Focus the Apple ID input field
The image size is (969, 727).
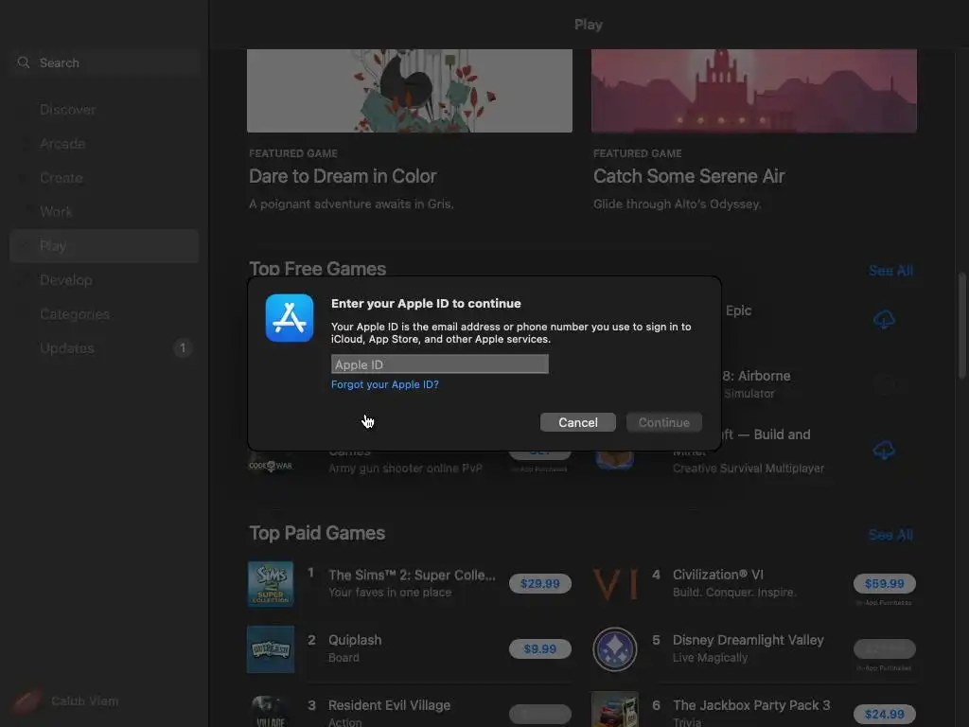tap(439, 364)
